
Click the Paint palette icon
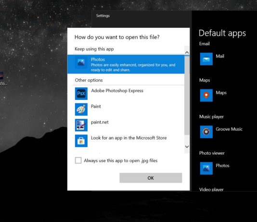click(81, 109)
